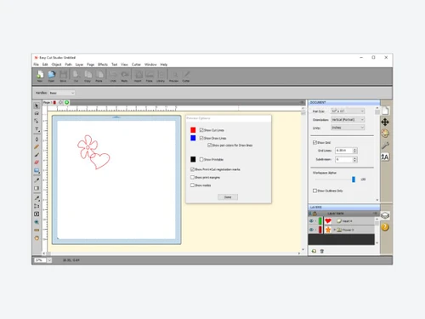Add a new page with green plus

(67, 102)
